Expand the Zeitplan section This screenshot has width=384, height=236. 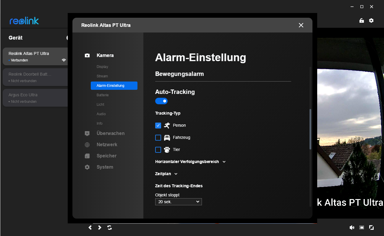(x=166, y=174)
